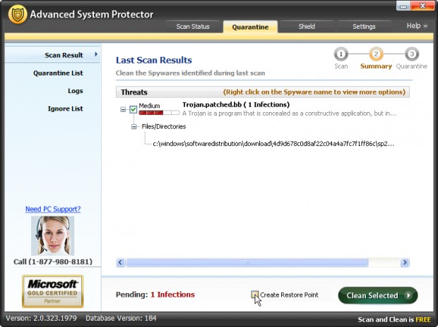Uncheck the Trojan.patched.bb threat checkbox
438x327 pixels.
pos(134,109)
